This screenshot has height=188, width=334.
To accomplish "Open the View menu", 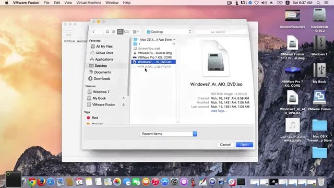I will [x=68, y=3].
